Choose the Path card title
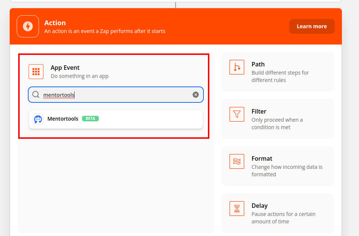 tap(258, 64)
